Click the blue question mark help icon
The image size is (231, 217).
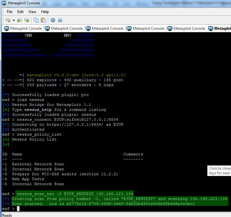pos(60,20)
